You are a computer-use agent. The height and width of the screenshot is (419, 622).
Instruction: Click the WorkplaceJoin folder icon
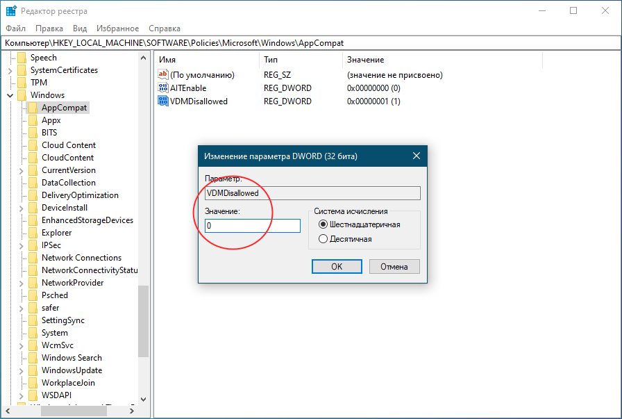(x=33, y=383)
